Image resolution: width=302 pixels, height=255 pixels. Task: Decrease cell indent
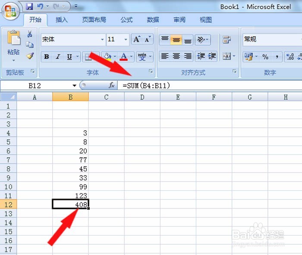pyautogui.click(x=201, y=56)
